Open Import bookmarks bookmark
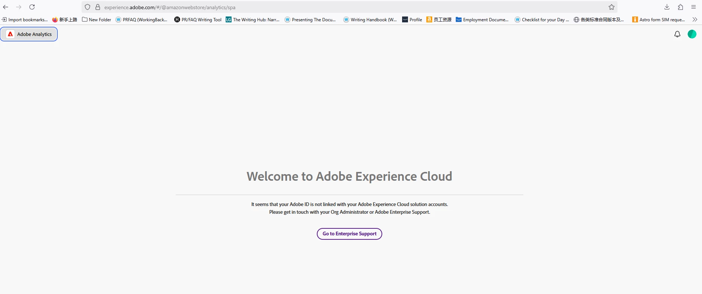Viewport: 702px width, 294px height. 25,20
